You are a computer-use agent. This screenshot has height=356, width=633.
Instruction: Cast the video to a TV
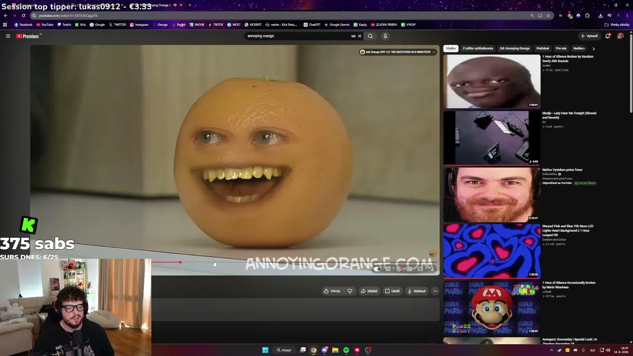point(420,269)
